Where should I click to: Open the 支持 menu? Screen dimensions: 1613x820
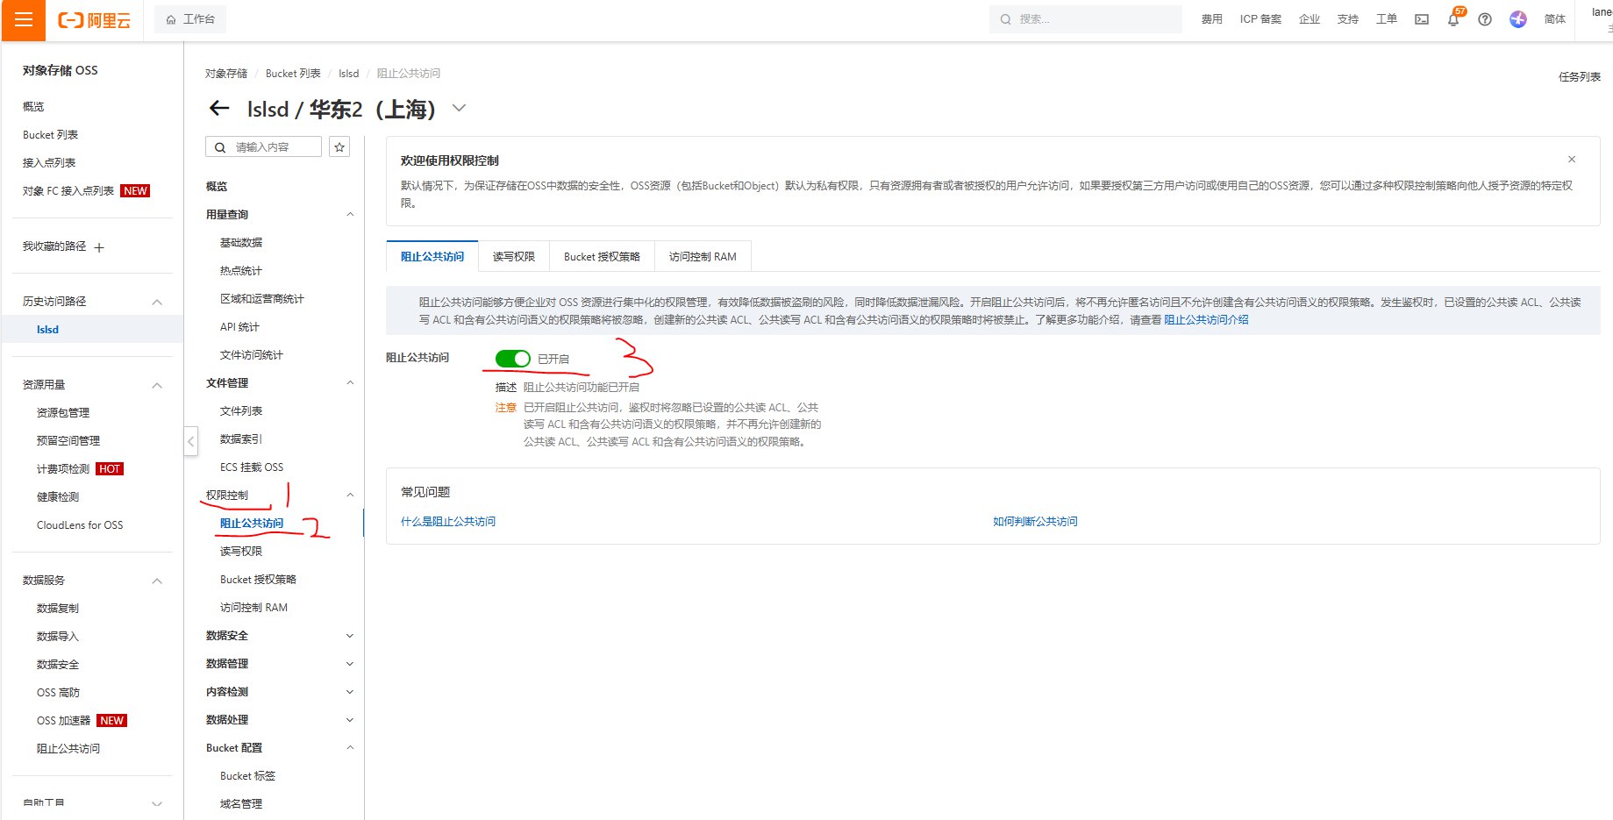(1348, 19)
